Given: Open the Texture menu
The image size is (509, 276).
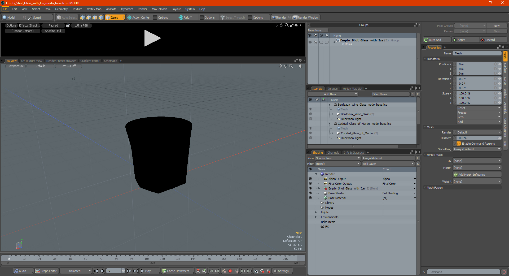Looking at the screenshot, I should 77,9.
